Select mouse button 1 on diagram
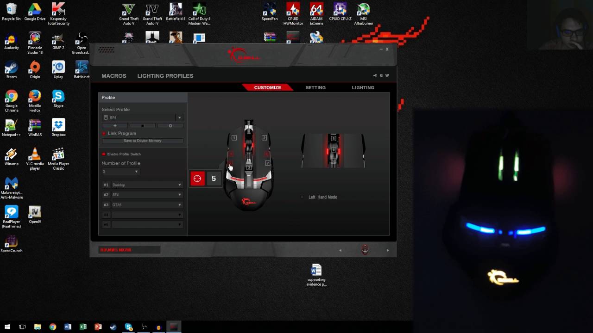The width and height of the screenshot is (593, 333). tap(234, 138)
